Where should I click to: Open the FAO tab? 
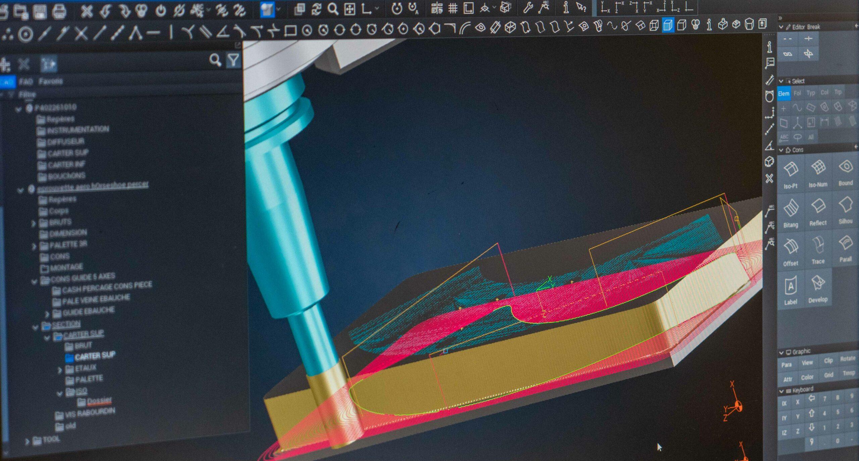(26, 81)
